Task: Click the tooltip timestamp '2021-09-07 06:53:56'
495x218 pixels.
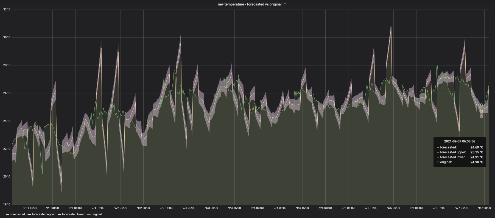Action: (460, 141)
